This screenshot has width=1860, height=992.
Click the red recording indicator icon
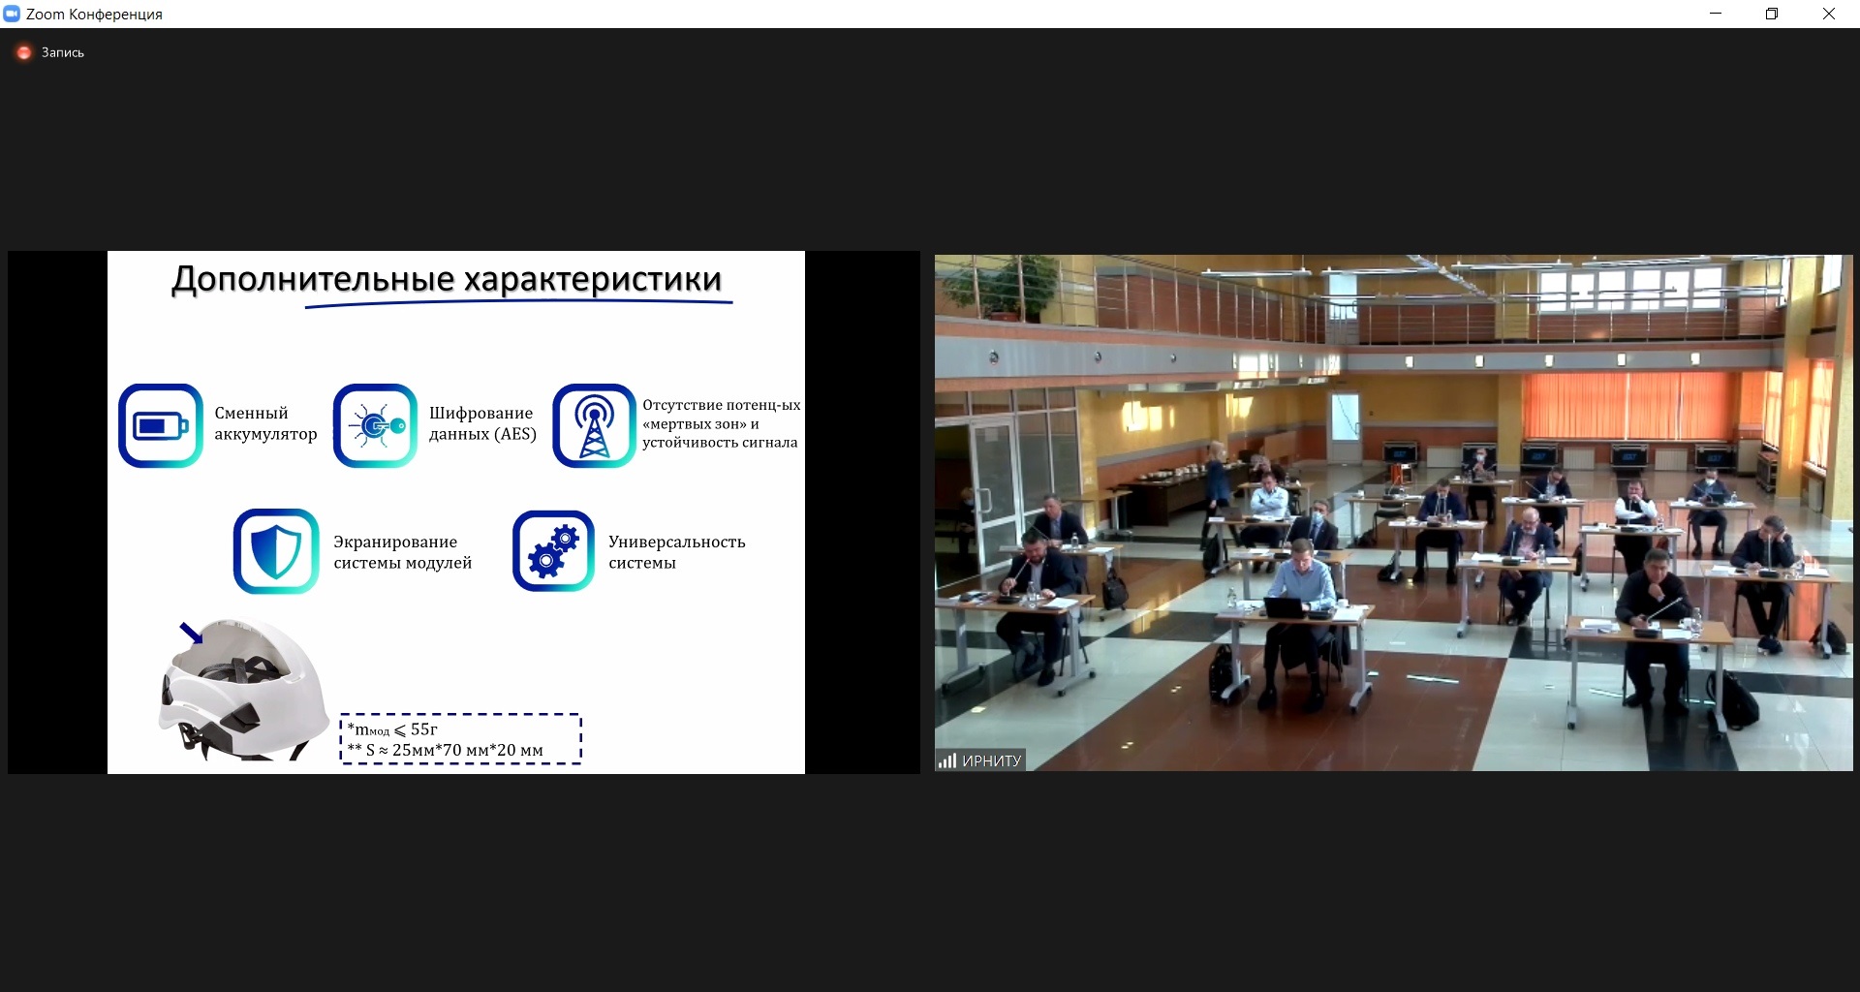tap(24, 52)
